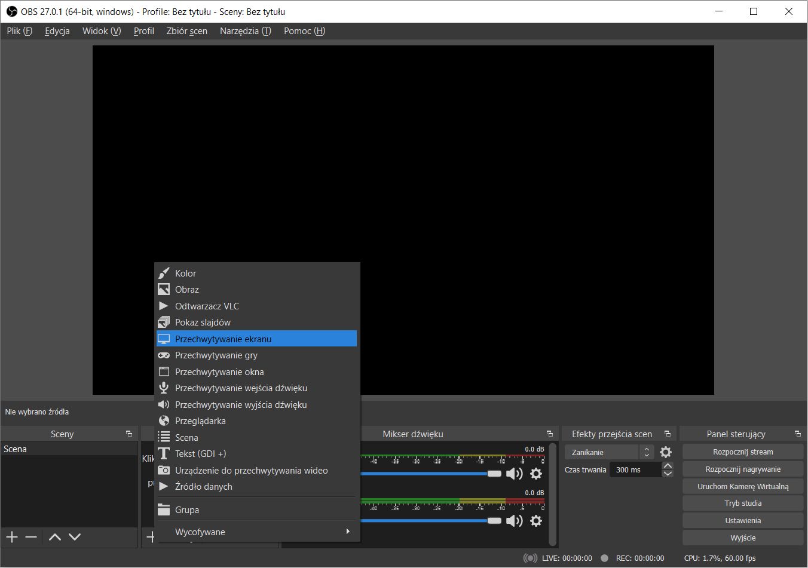Viewport: 808px width, 568px height.
Task: Undock the Sceny panel
Action: pyautogui.click(x=129, y=434)
